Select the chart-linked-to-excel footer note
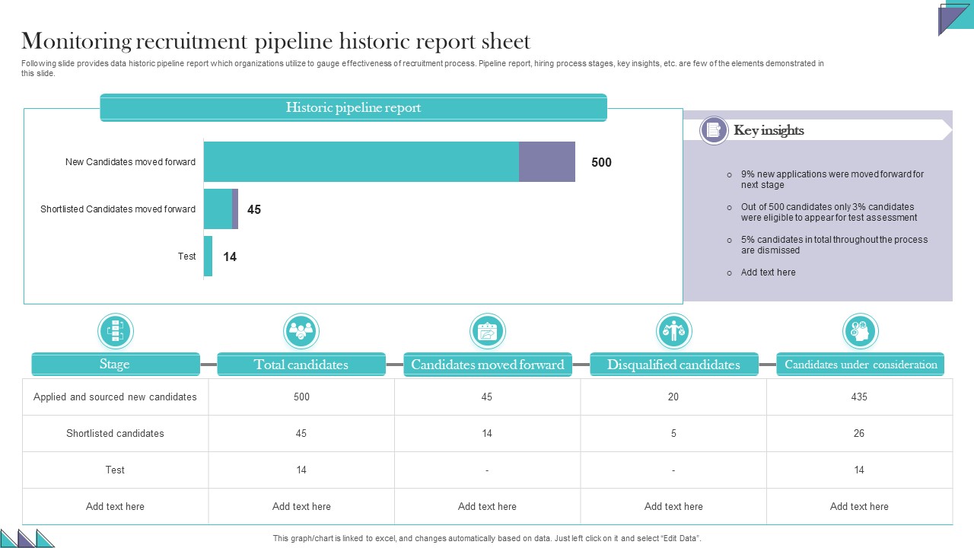Viewport: 974px width, 548px height. (x=487, y=538)
